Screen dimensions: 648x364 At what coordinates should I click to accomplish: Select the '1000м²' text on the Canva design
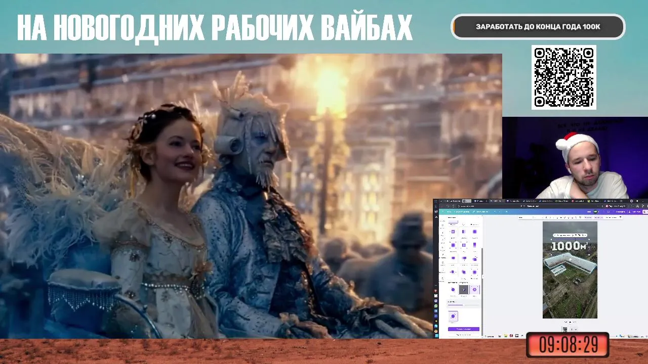coord(570,246)
